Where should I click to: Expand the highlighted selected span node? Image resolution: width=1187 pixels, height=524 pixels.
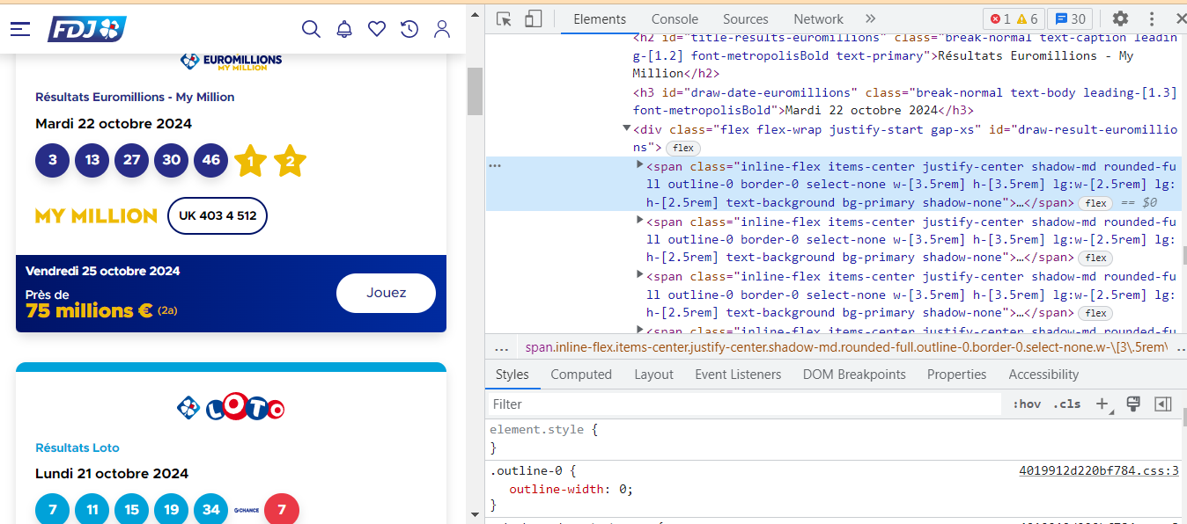[x=640, y=165]
